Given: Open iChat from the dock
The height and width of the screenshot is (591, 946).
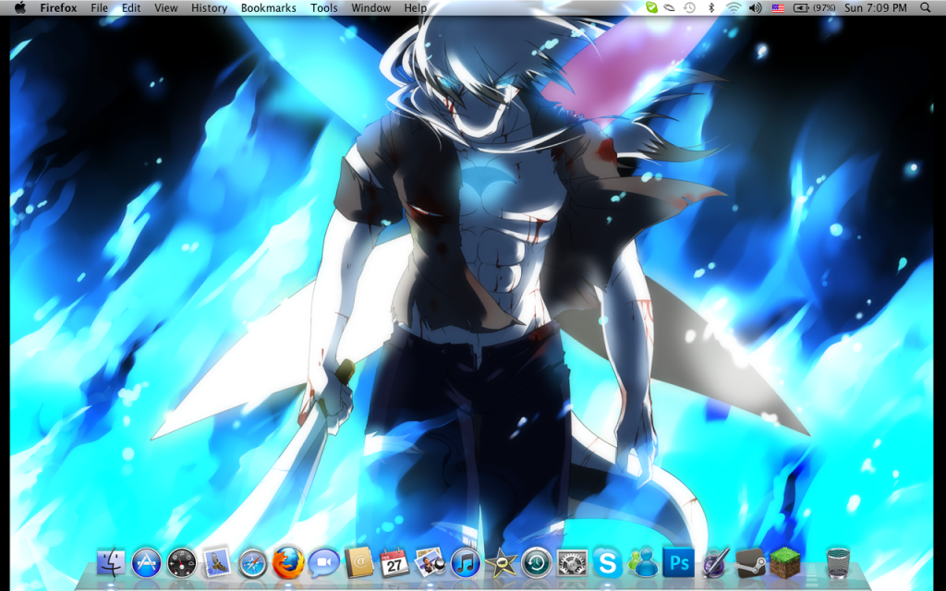Looking at the screenshot, I should (323, 564).
